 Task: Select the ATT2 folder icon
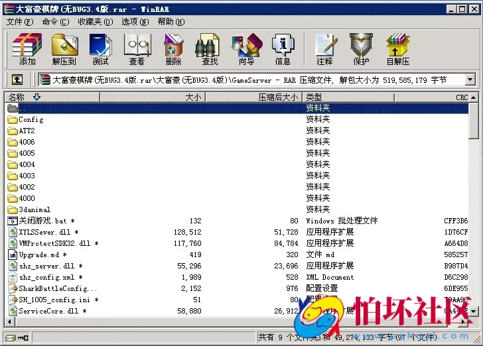point(13,131)
